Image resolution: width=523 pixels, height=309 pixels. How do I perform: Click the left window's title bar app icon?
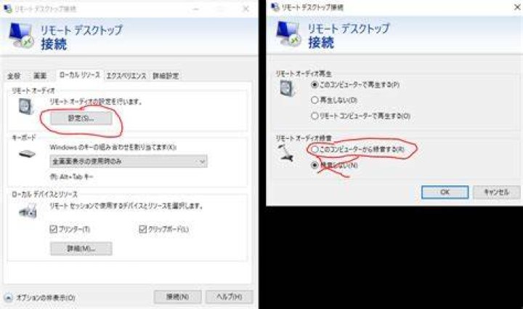(8, 8)
